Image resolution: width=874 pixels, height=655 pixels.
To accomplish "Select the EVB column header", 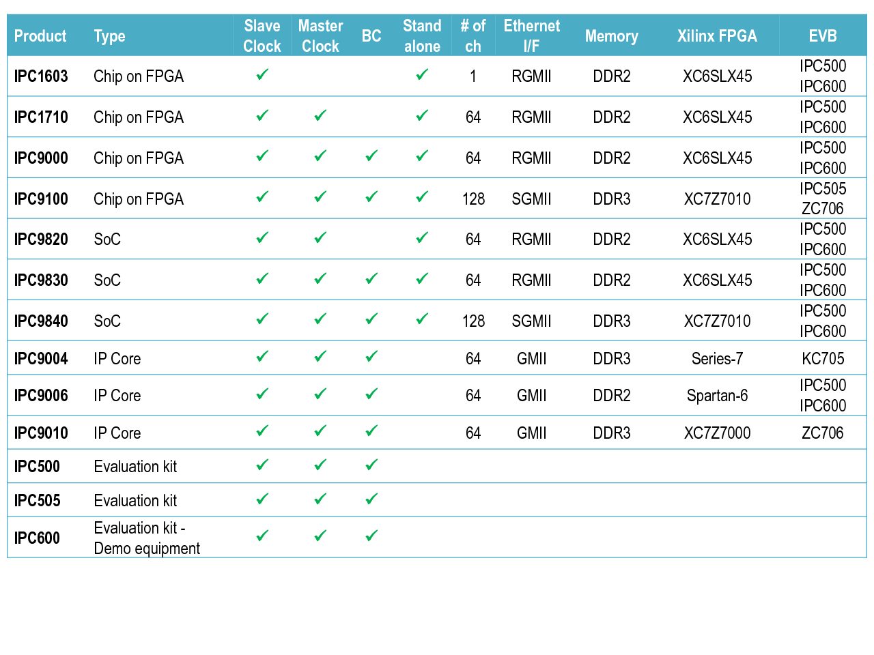I will coord(823,36).
